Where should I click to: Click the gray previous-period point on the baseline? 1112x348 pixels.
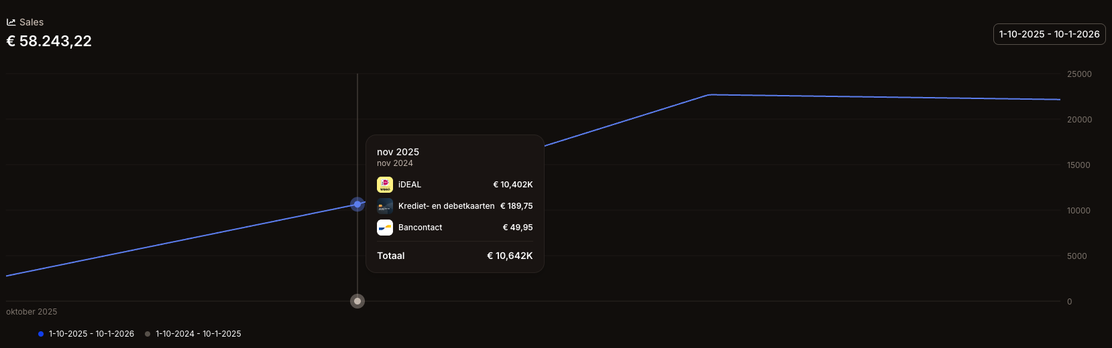point(357,301)
